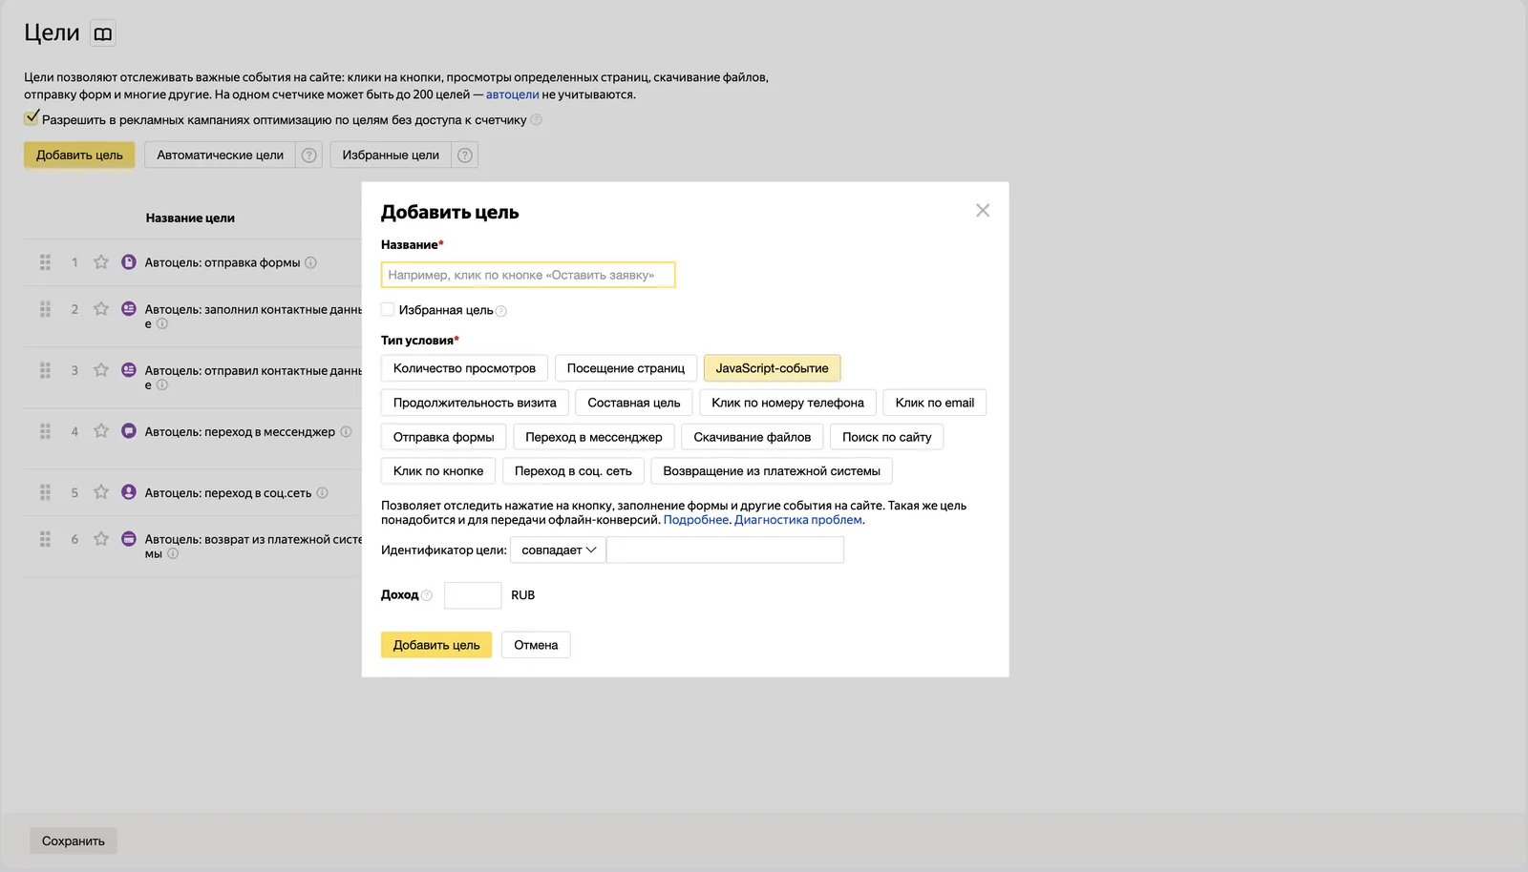Focus the Идентификатор цели value field
The width and height of the screenshot is (1528, 872).
(725, 550)
